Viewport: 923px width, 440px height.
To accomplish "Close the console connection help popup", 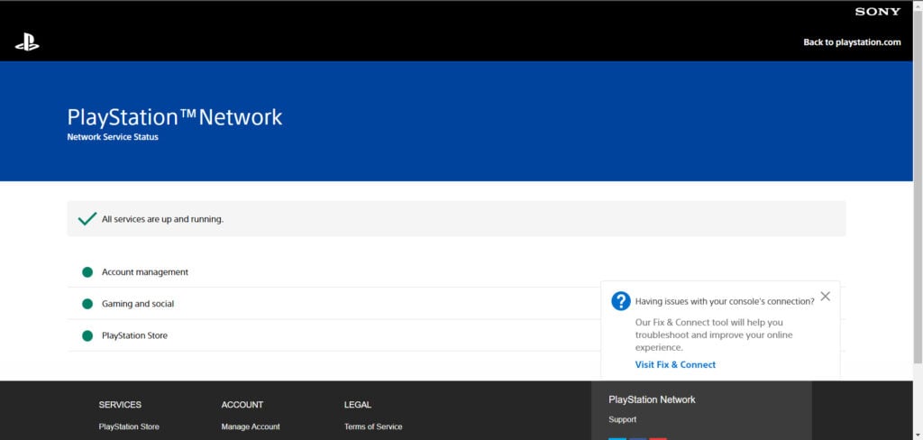I will (826, 297).
